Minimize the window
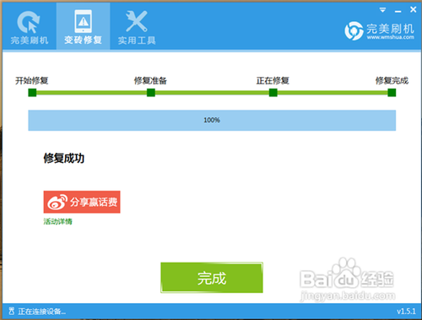 pyautogui.click(x=398, y=11)
